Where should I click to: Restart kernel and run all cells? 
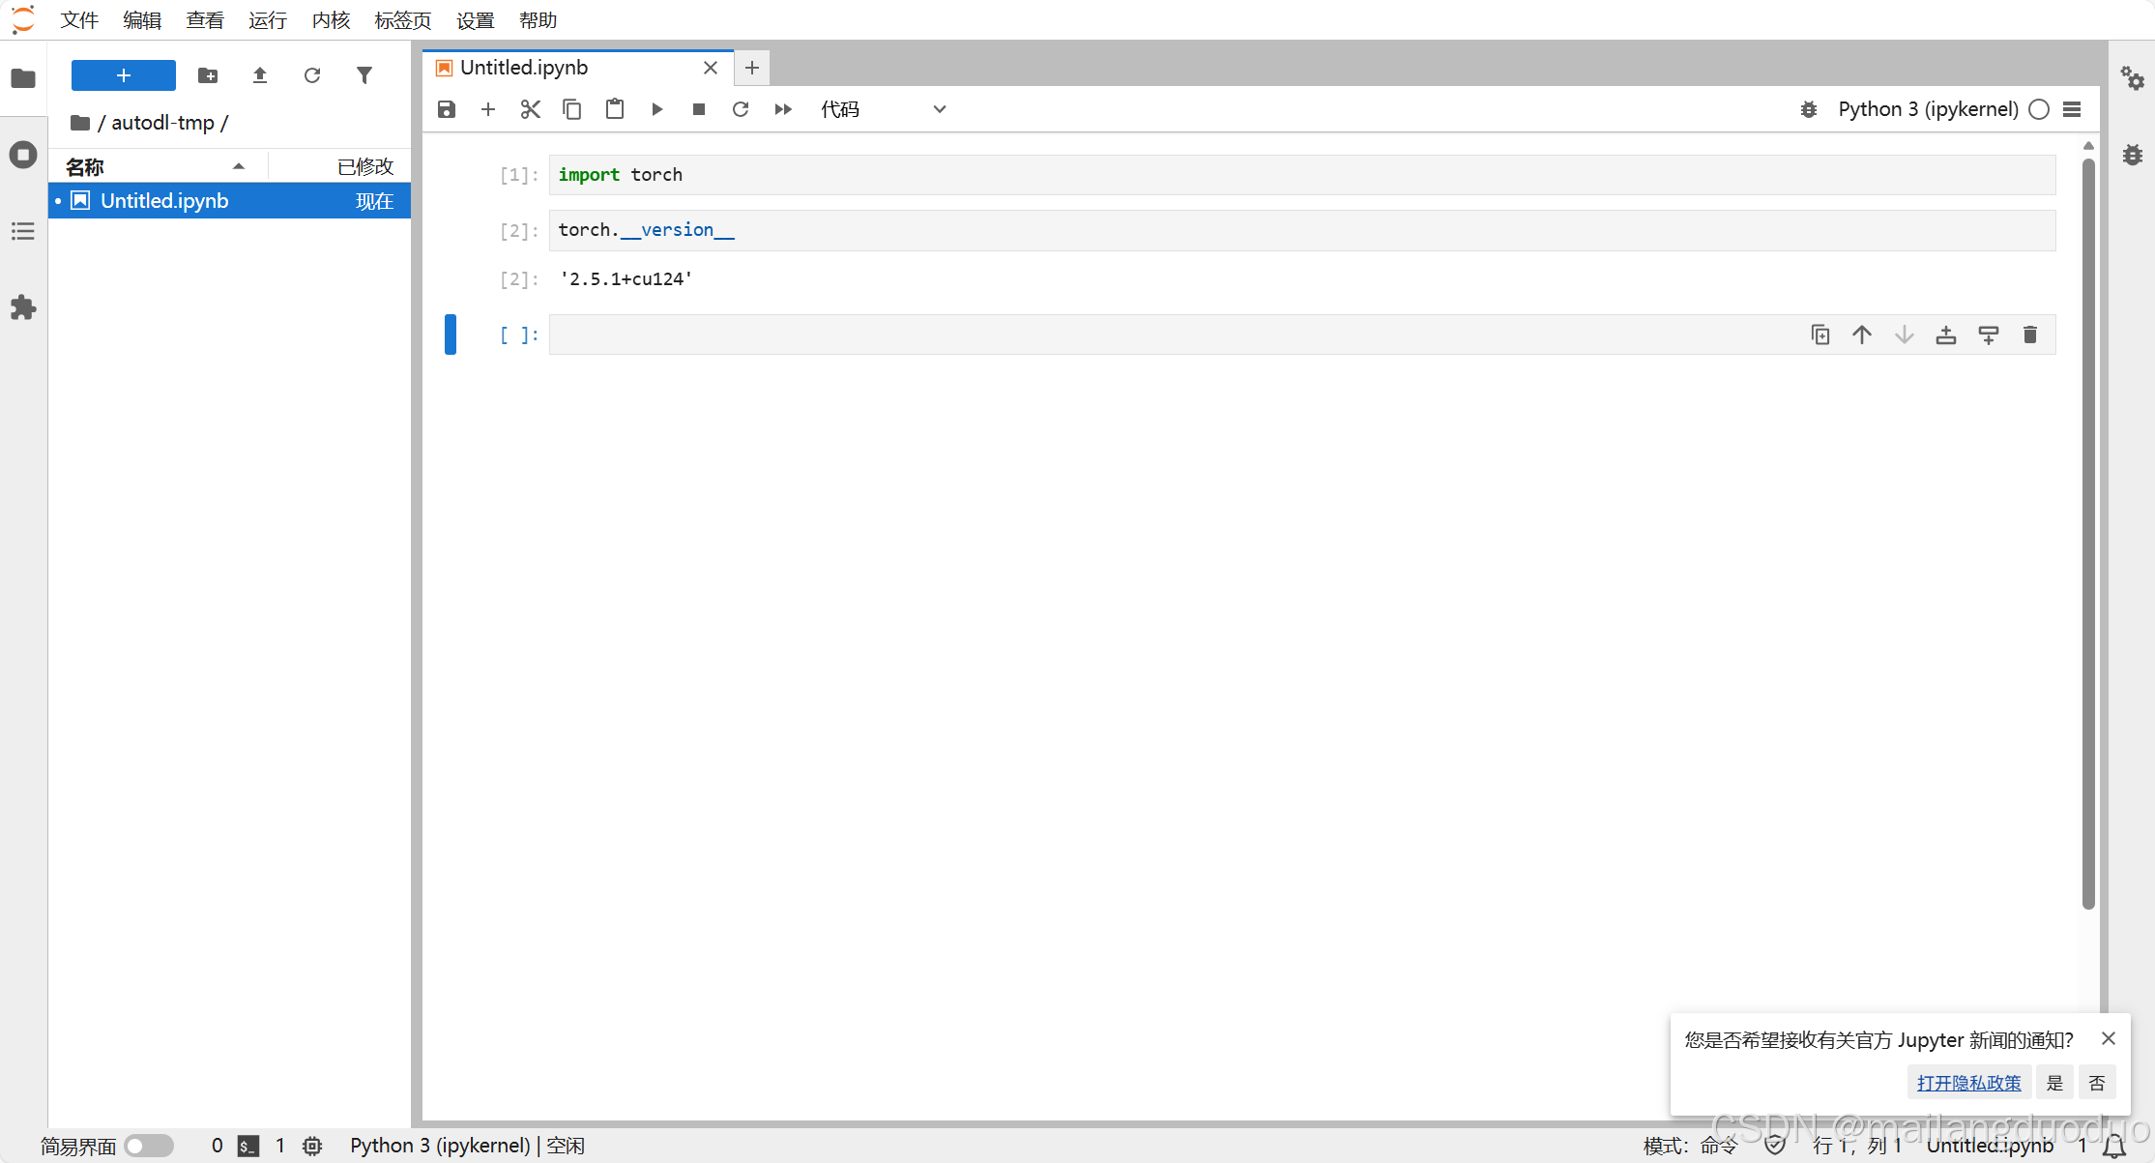coord(783,109)
